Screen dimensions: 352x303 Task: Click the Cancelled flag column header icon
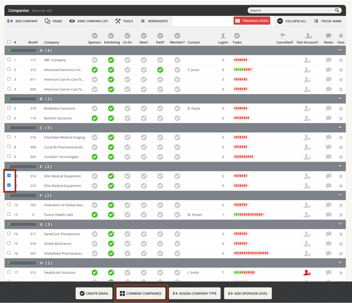[283, 36]
